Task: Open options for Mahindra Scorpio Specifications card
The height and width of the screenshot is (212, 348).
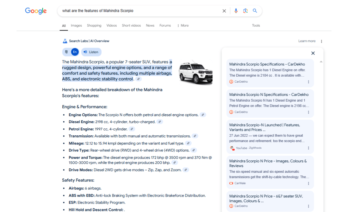Action: (x=308, y=82)
